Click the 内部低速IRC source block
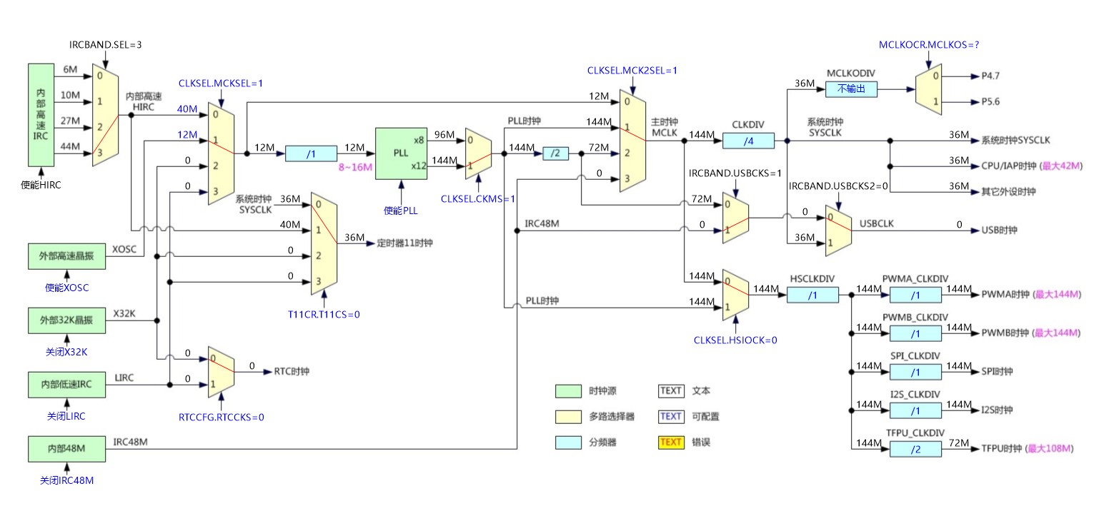This screenshot has width=1119, height=521. [66, 385]
